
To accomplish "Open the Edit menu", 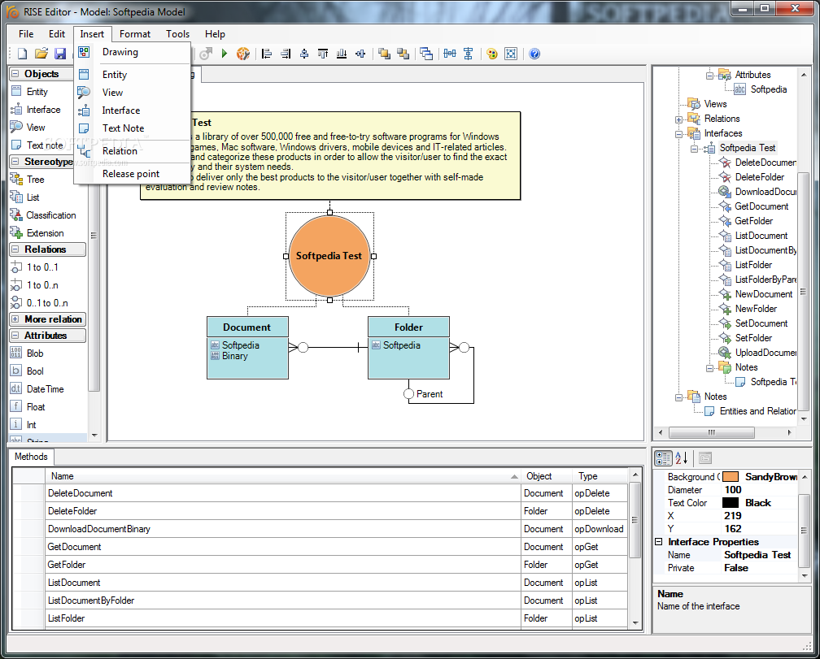I will [x=56, y=34].
